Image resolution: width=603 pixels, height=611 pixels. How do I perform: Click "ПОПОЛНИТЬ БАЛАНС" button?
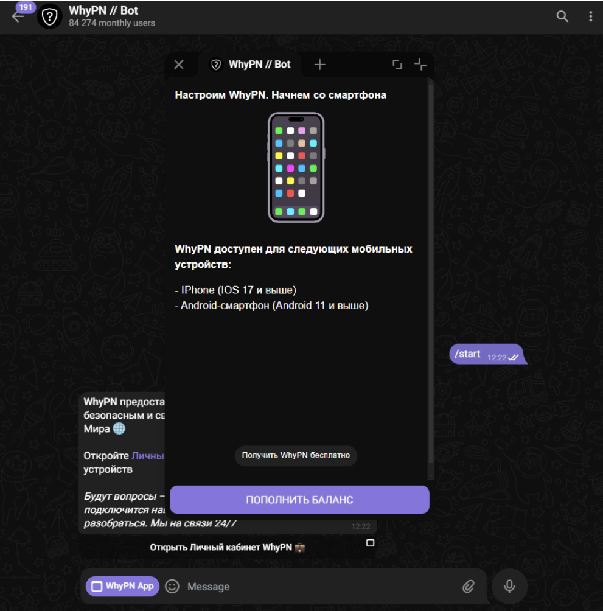pos(299,500)
